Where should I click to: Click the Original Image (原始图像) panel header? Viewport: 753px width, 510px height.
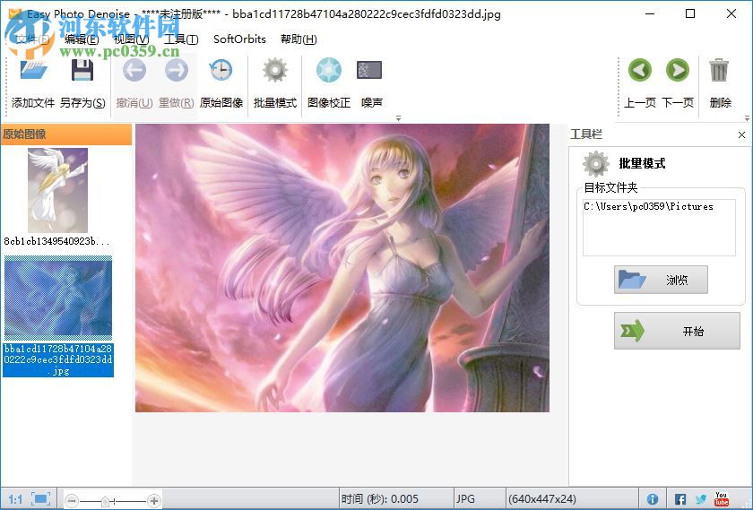pos(65,134)
